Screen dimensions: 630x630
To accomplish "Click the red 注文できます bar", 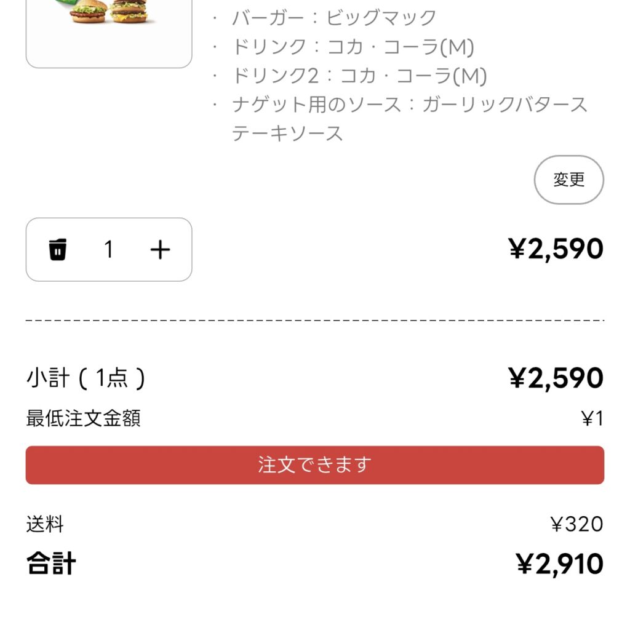I will click(314, 465).
